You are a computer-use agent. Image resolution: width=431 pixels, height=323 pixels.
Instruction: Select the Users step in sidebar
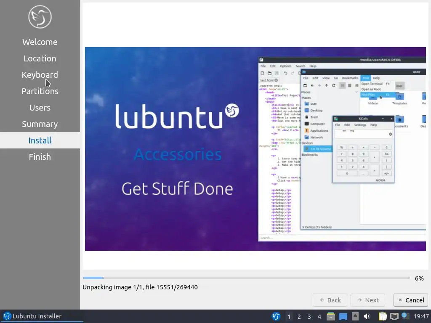(x=40, y=108)
